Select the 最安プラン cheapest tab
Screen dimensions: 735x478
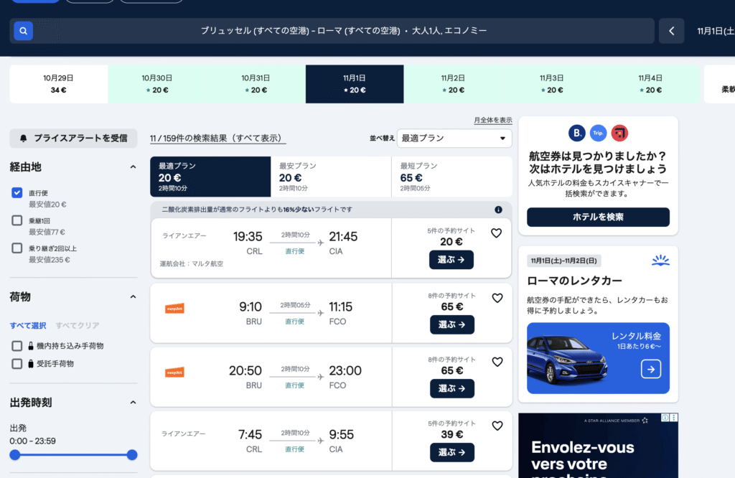(x=331, y=177)
